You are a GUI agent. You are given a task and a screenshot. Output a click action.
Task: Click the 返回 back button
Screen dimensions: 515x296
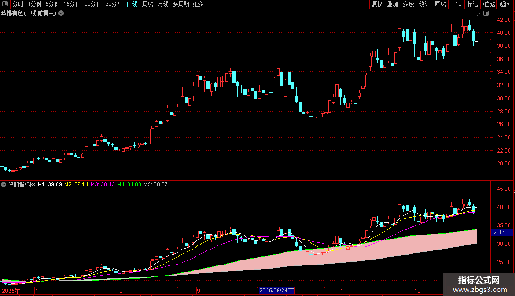pos(505,4)
